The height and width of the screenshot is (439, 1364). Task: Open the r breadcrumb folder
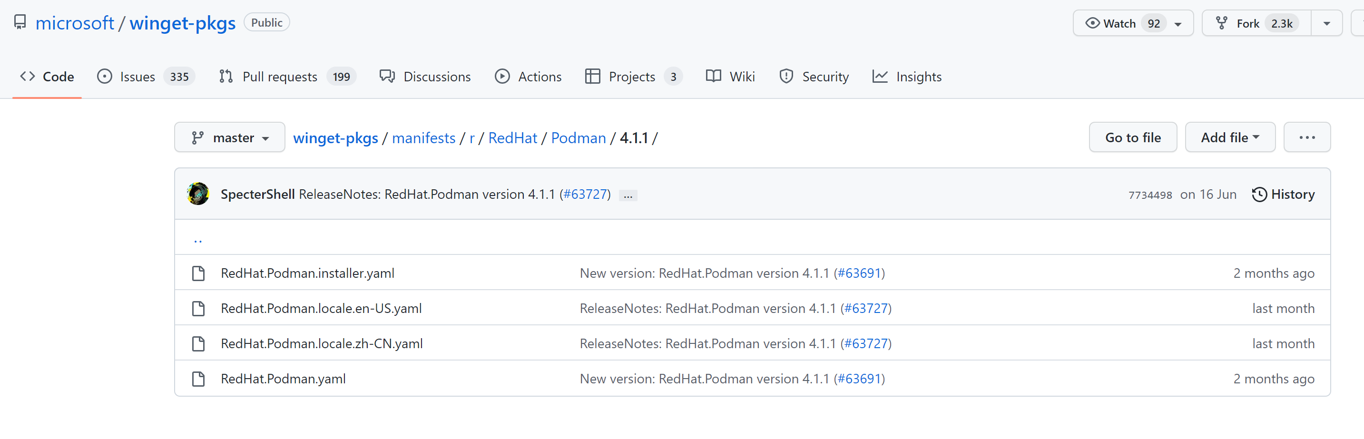[x=472, y=138]
